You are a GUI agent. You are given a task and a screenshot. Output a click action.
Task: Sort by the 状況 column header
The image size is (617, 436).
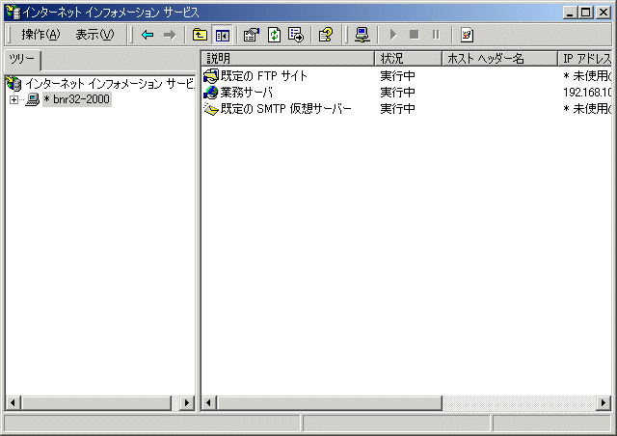(x=408, y=59)
